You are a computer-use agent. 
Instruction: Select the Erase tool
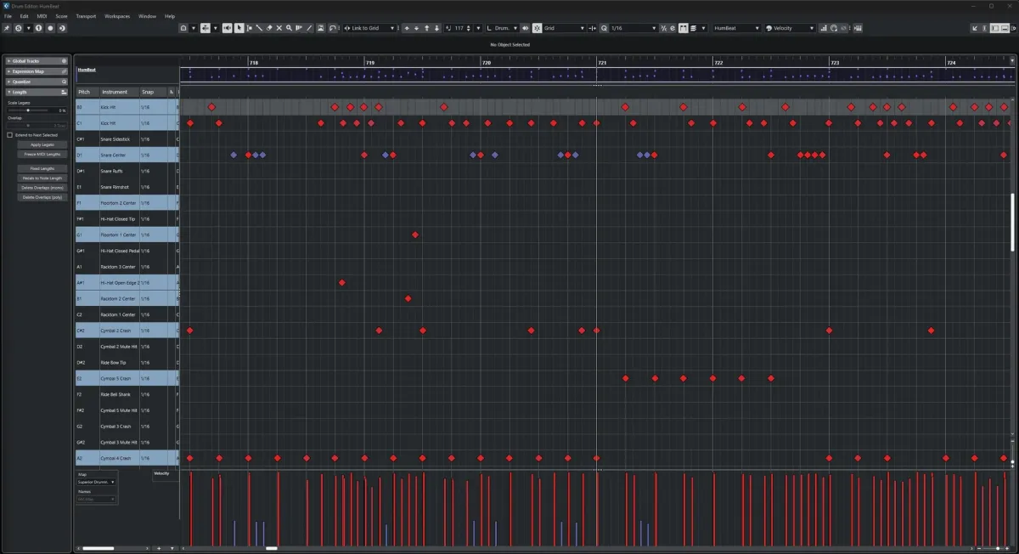point(268,28)
